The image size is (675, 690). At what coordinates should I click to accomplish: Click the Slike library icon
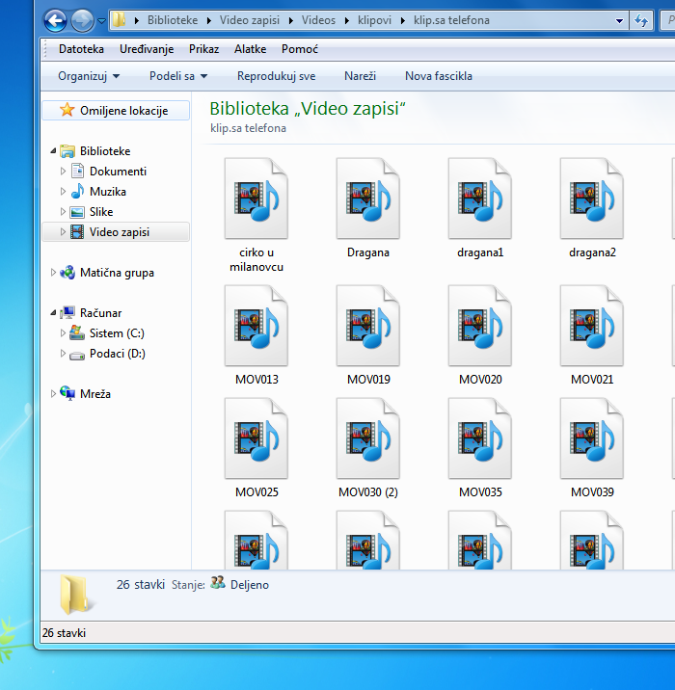(77, 212)
